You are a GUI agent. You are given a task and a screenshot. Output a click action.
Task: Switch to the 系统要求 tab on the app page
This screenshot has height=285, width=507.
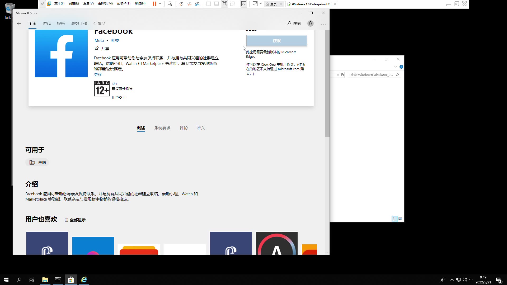click(162, 128)
